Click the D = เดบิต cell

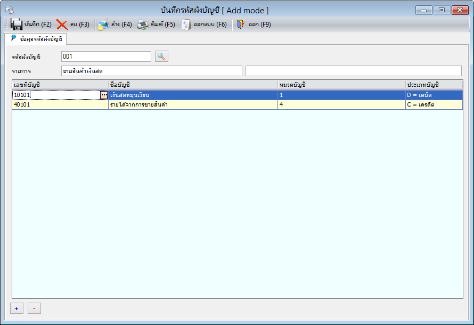[x=434, y=95]
